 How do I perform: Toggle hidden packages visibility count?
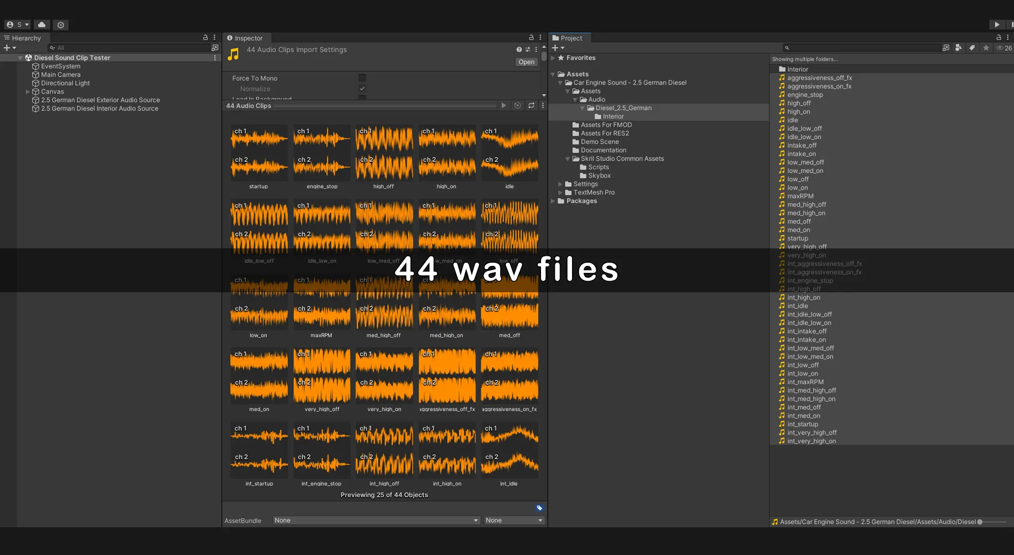[1004, 48]
